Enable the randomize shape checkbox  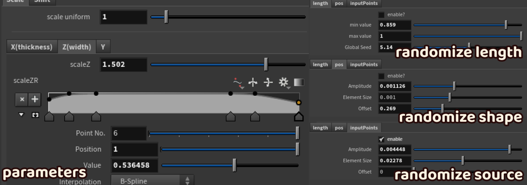point(381,76)
